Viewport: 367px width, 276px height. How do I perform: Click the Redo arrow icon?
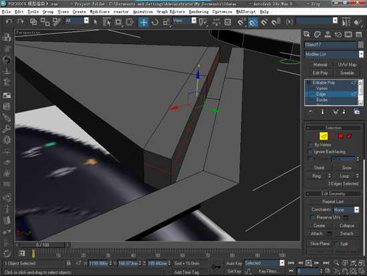coord(21,22)
